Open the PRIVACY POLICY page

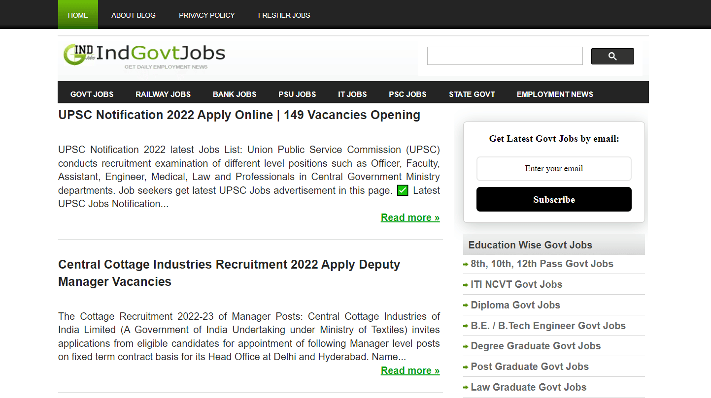(207, 15)
